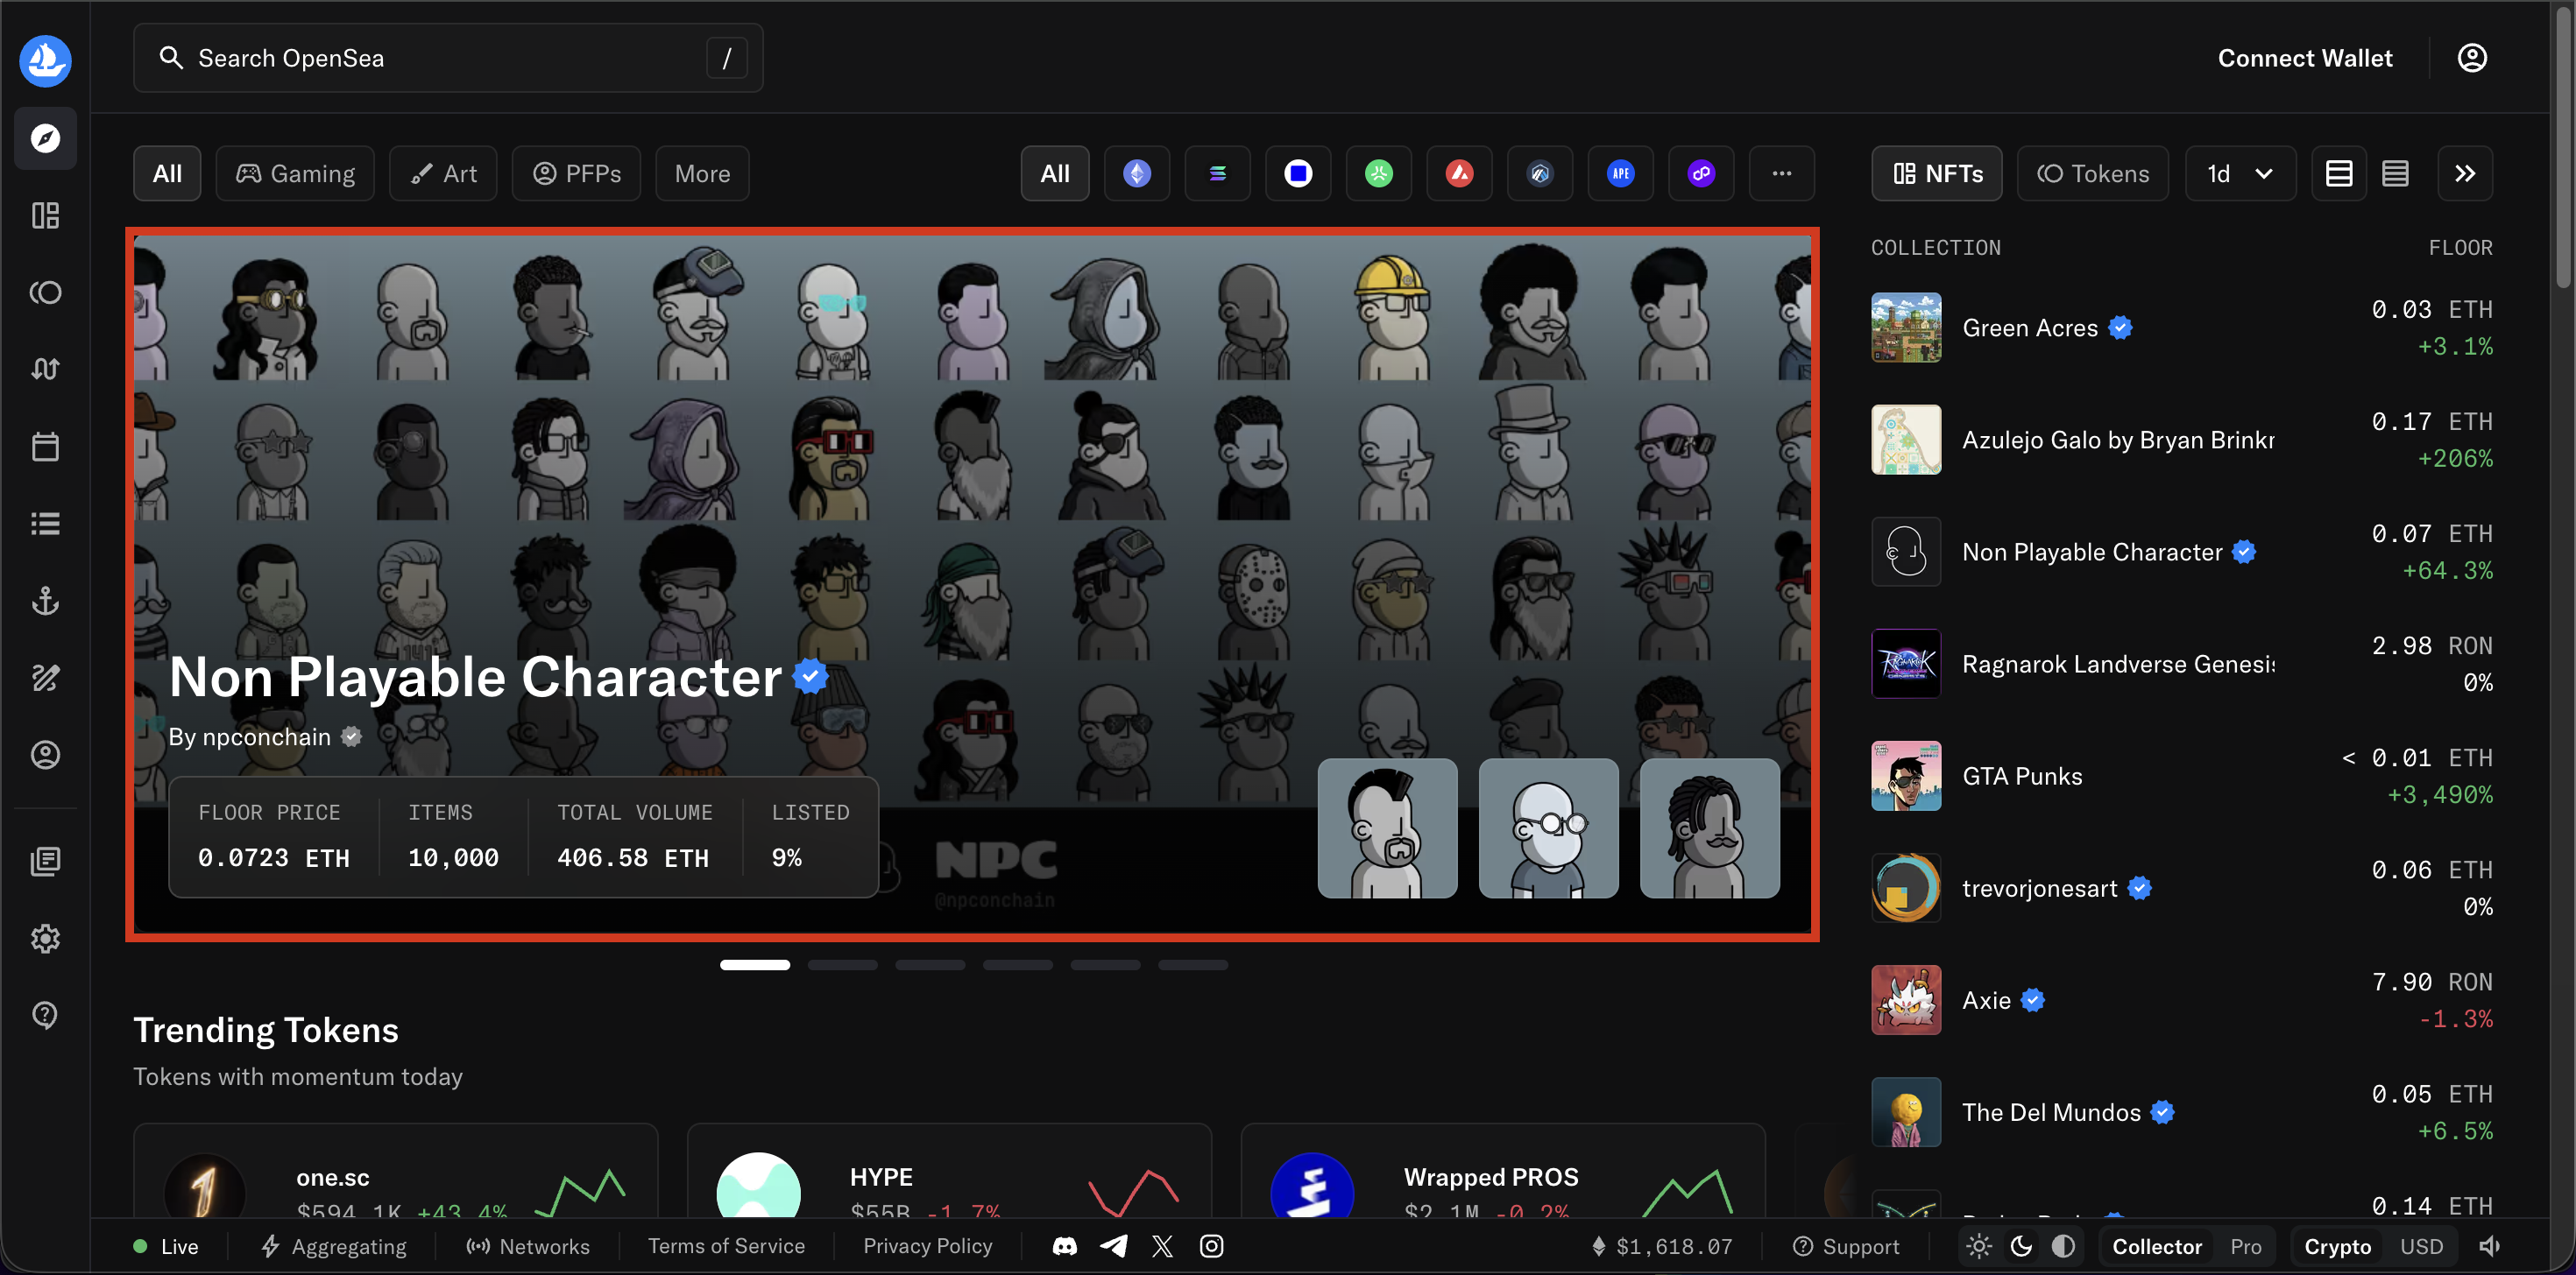
Task: Open the Collections grid icon in sidebar
Action: coord(45,215)
